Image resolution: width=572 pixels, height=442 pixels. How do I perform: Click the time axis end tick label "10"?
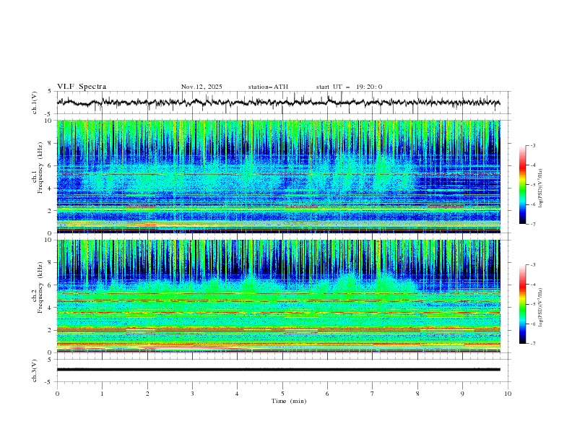click(508, 394)
